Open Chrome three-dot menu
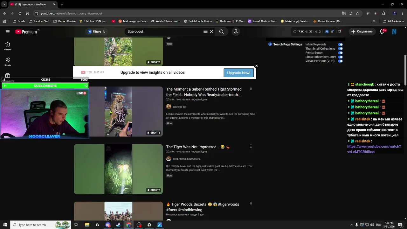 pyautogui.click(x=402, y=13)
